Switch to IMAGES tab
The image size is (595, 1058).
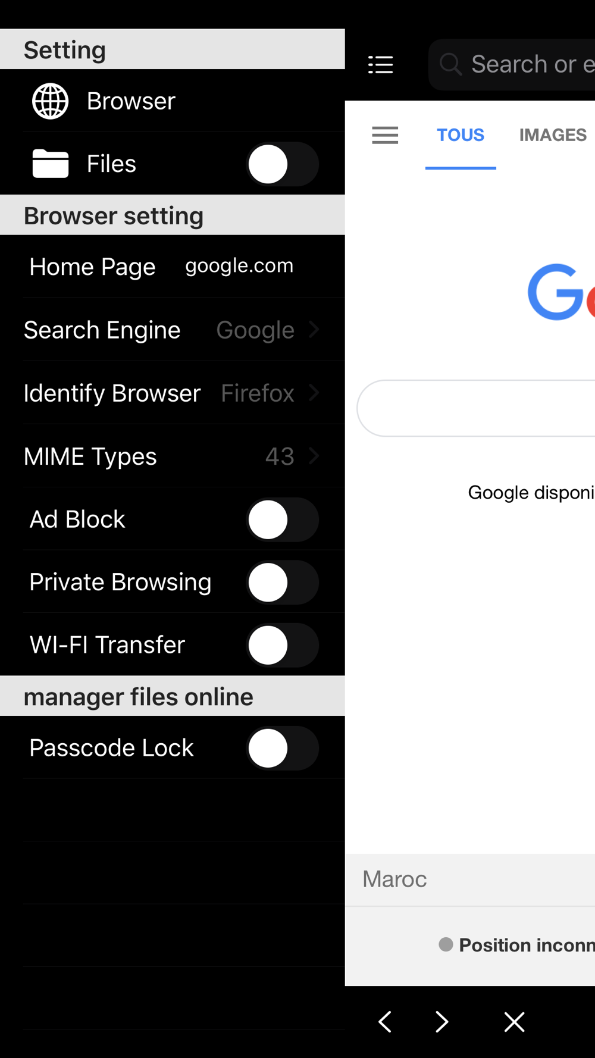553,135
